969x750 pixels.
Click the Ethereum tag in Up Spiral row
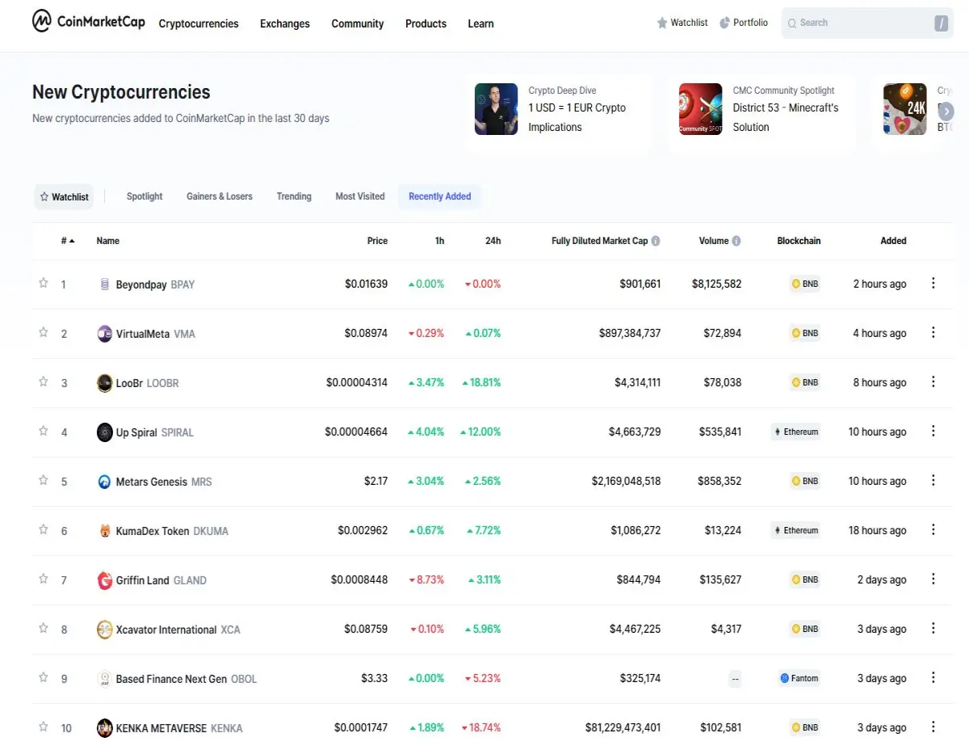coord(795,432)
